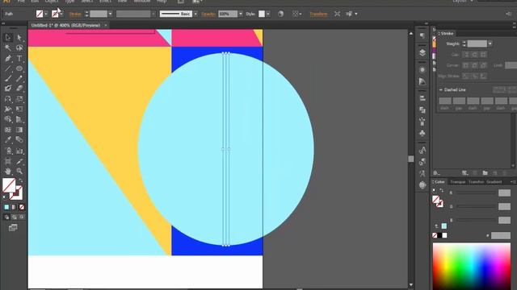Viewport: 517px width, 290px height.
Task: Select the Zoom magnifier tool
Action: tap(19, 171)
